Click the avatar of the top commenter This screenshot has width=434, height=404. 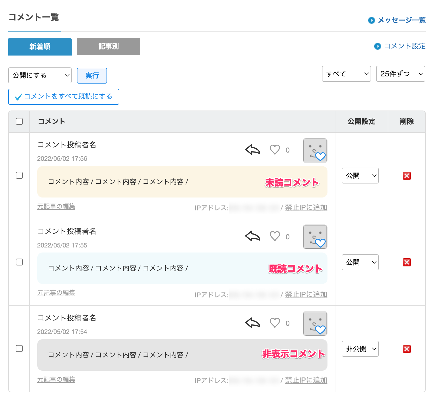(x=315, y=150)
